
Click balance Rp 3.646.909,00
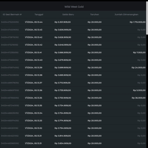pyautogui.click(x=63, y=45)
